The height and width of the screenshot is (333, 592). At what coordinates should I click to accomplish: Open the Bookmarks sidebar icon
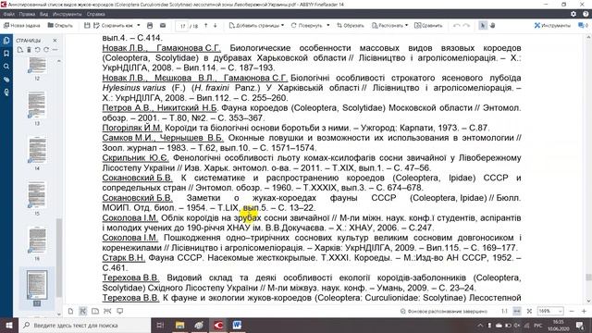click(6, 54)
